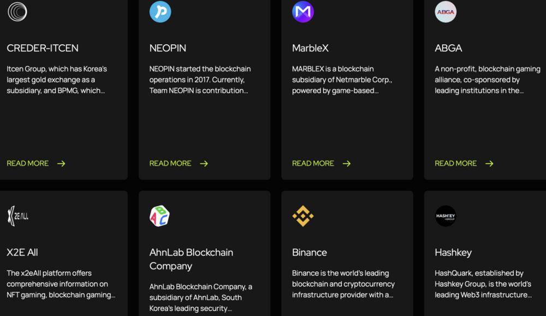
Task: Click arrow beside MarbleX READ MORE
Action: click(x=347, y=163)
